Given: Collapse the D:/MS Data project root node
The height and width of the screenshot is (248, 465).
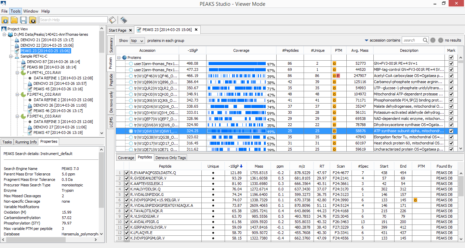Looking at the screenshot, I should 4,34.
